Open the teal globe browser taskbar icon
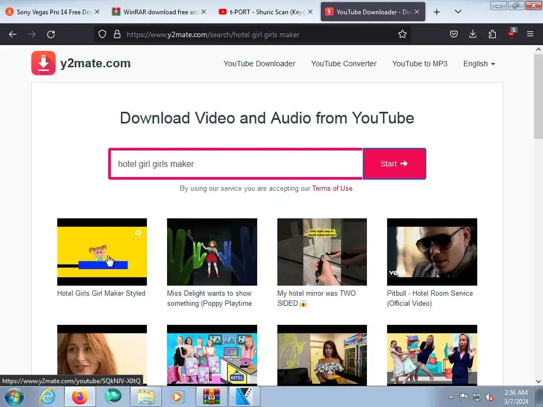This screenshot has height=407, width=543. click(x=113, y=396)
